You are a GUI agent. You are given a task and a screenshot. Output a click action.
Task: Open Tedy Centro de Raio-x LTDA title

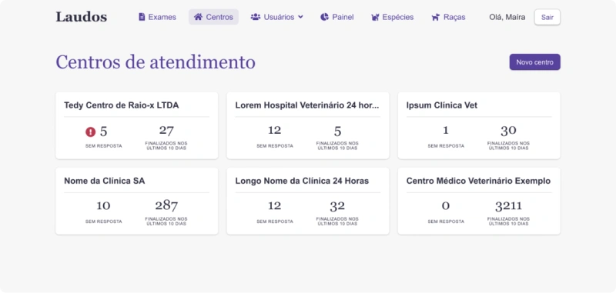[122, 105]
